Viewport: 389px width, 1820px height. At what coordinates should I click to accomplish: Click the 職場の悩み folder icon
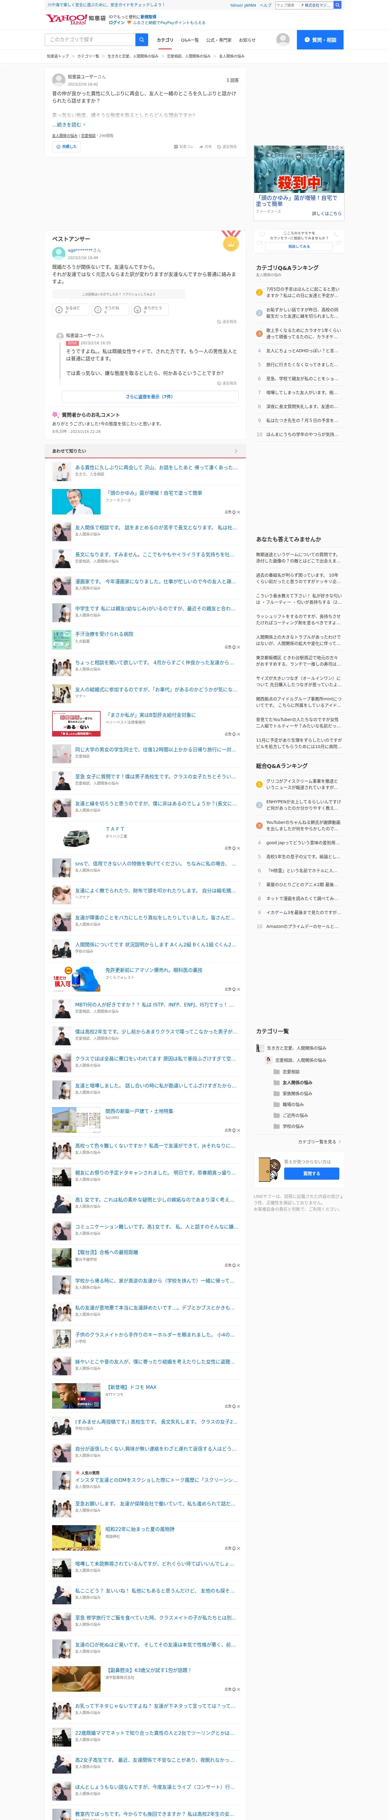click(x=276, y=1104)
